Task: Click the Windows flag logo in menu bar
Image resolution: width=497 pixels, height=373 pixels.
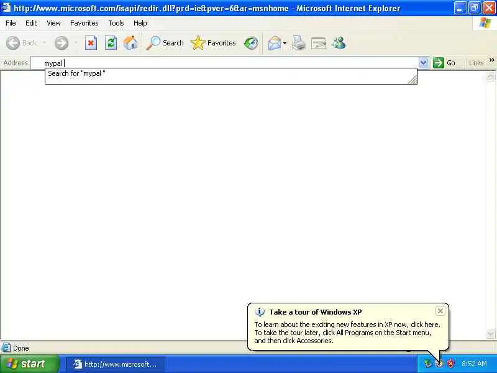Action: 485,23
